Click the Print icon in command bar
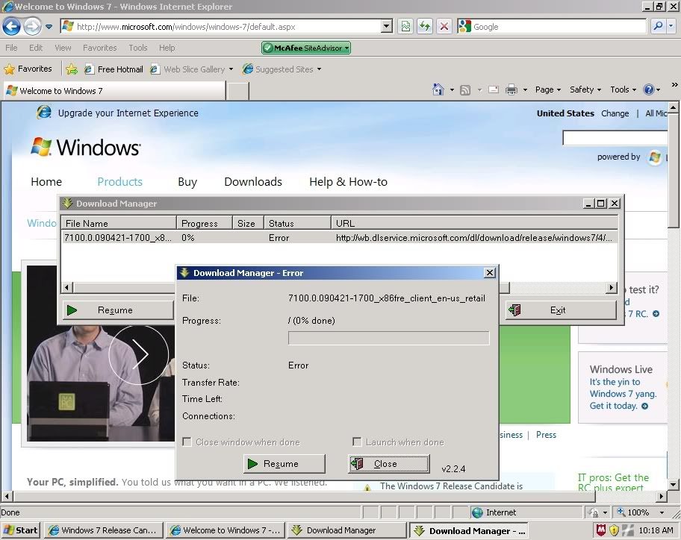Image resolution: width=681 pixels, height=540 pixels. 511,90
